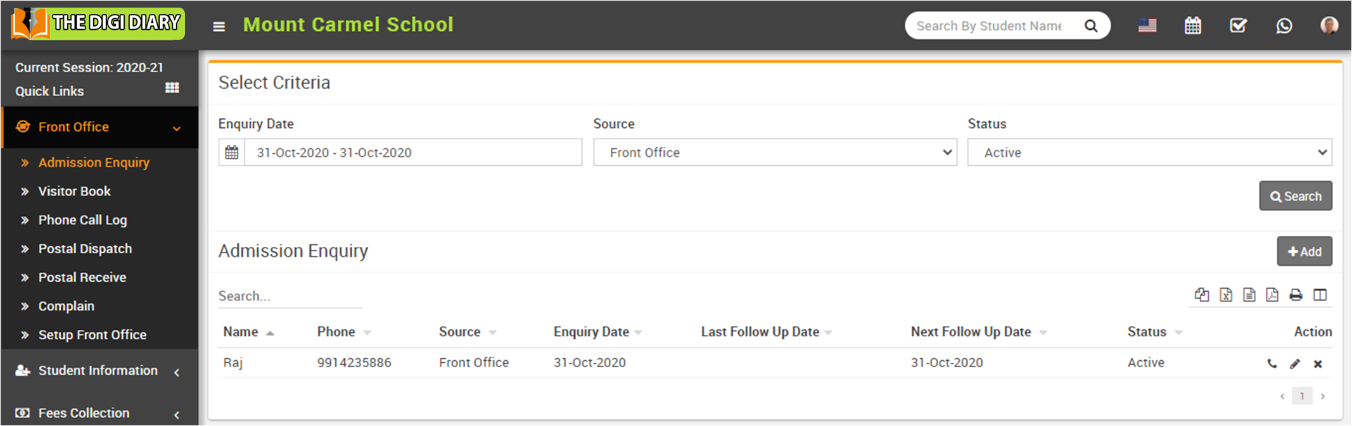1352x426 pixels.
Task: Export table using the Excel icon
Action: click(x=1225, y=295)
